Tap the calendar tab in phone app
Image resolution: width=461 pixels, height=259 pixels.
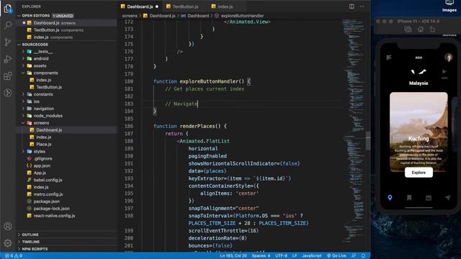[x=429, y=198]
